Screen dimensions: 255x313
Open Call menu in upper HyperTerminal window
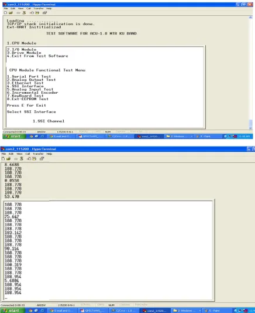coord(29,8)
